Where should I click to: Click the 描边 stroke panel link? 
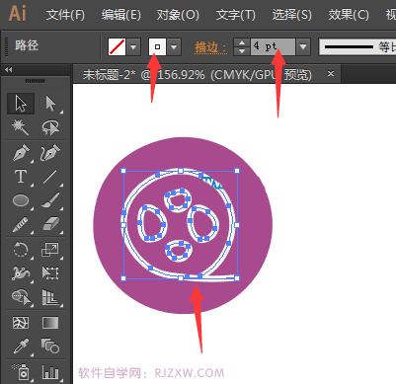(210, 46)
